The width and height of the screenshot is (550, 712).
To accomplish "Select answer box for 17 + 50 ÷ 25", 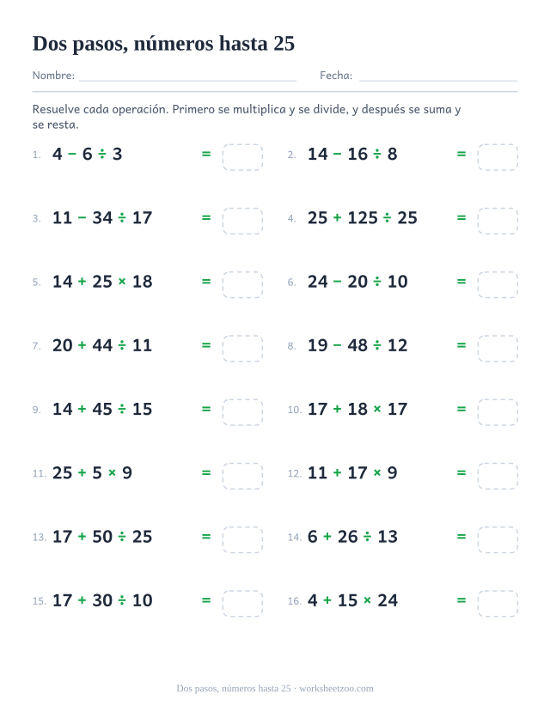I will (x=242, y=540).
